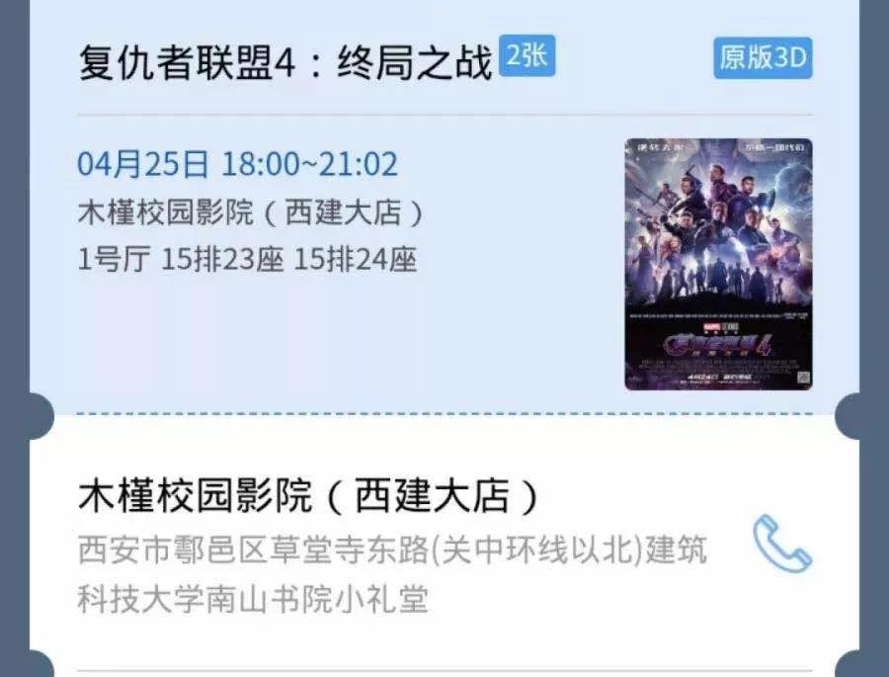Click the left ticket notch cutout
The image size is (889, 677).
(40, 416)
